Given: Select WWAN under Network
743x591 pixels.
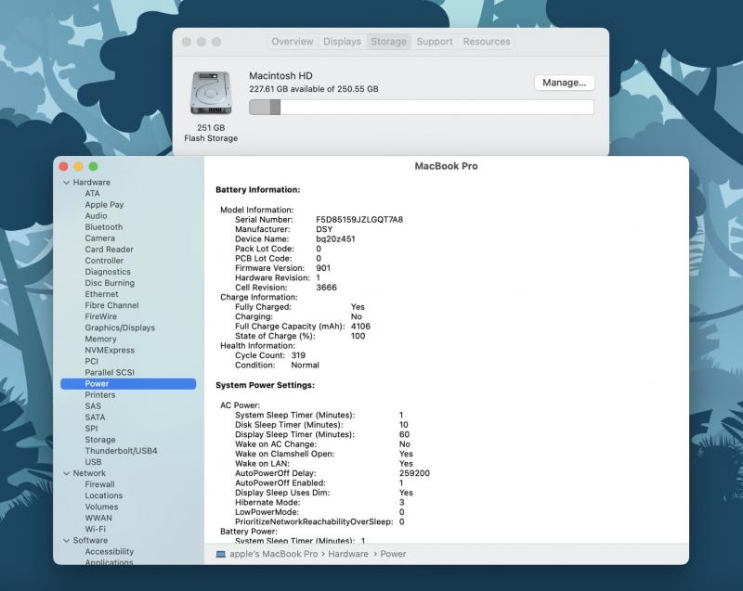Looking at the screenshot, I should (98, 518).
